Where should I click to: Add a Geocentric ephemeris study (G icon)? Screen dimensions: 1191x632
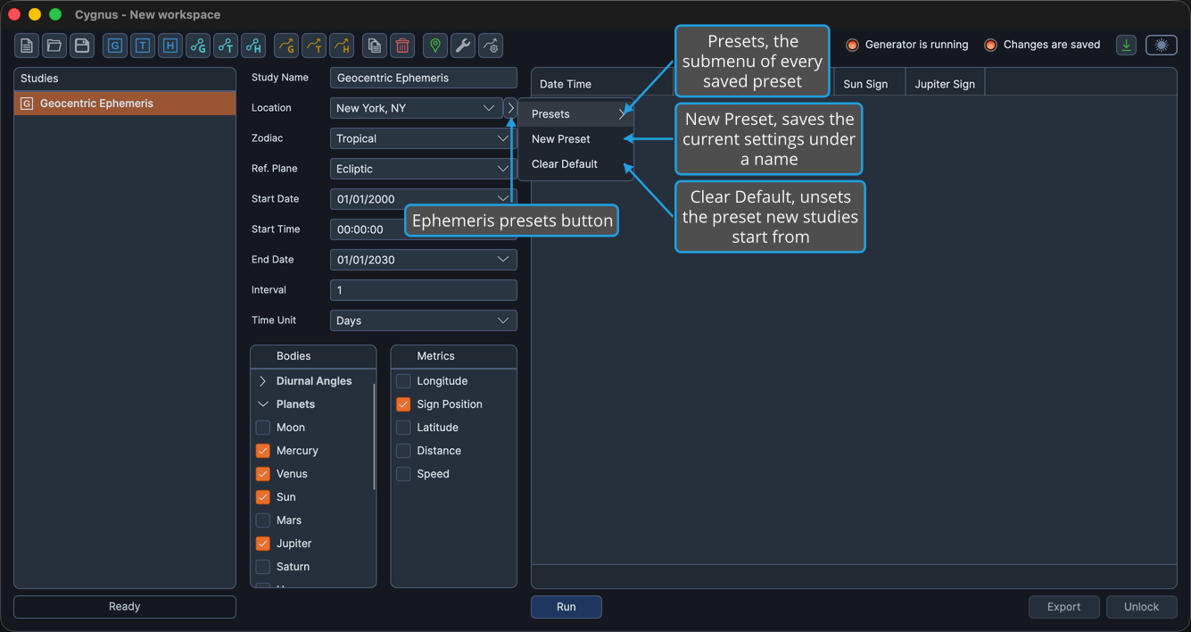click(x=115, y=46)
